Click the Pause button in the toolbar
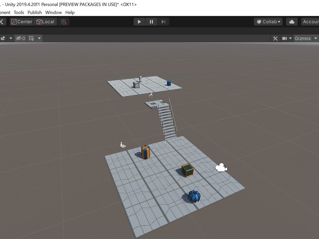The height and width of the screenshot is (239, 319). click(151, 22)
